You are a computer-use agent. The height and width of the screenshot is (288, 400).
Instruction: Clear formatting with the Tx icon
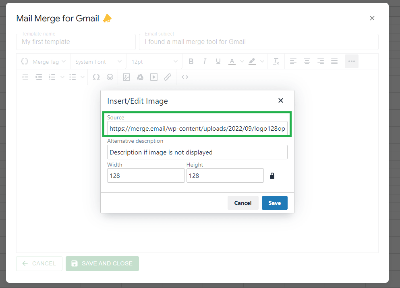pyautogui.click(x=276, y=61)
